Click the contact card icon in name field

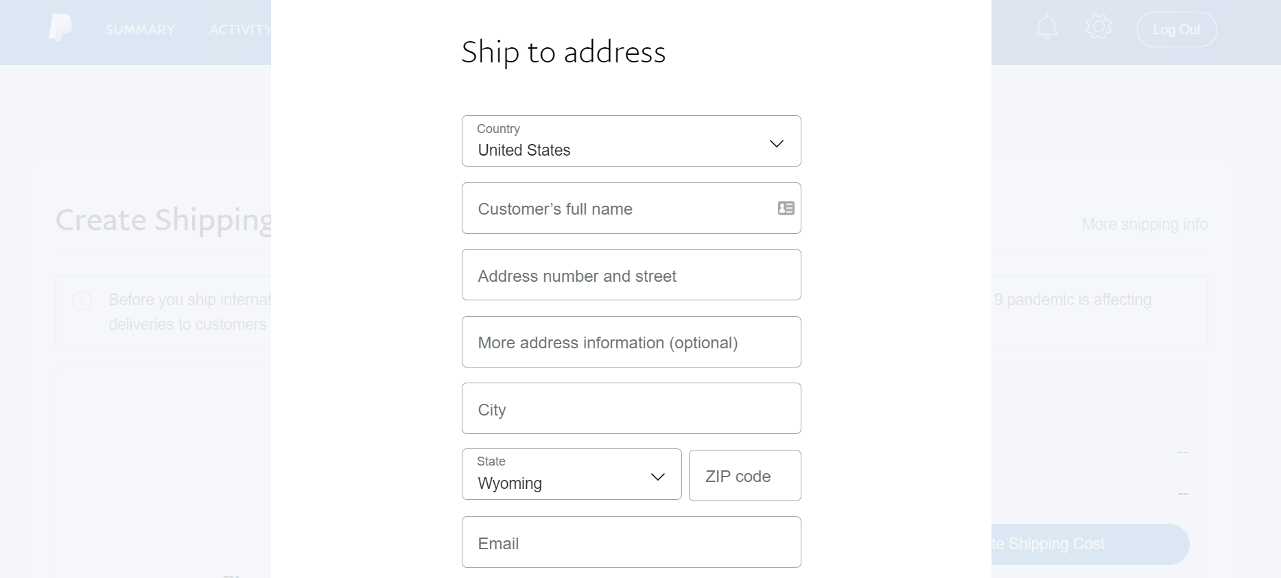click(786, 208)
